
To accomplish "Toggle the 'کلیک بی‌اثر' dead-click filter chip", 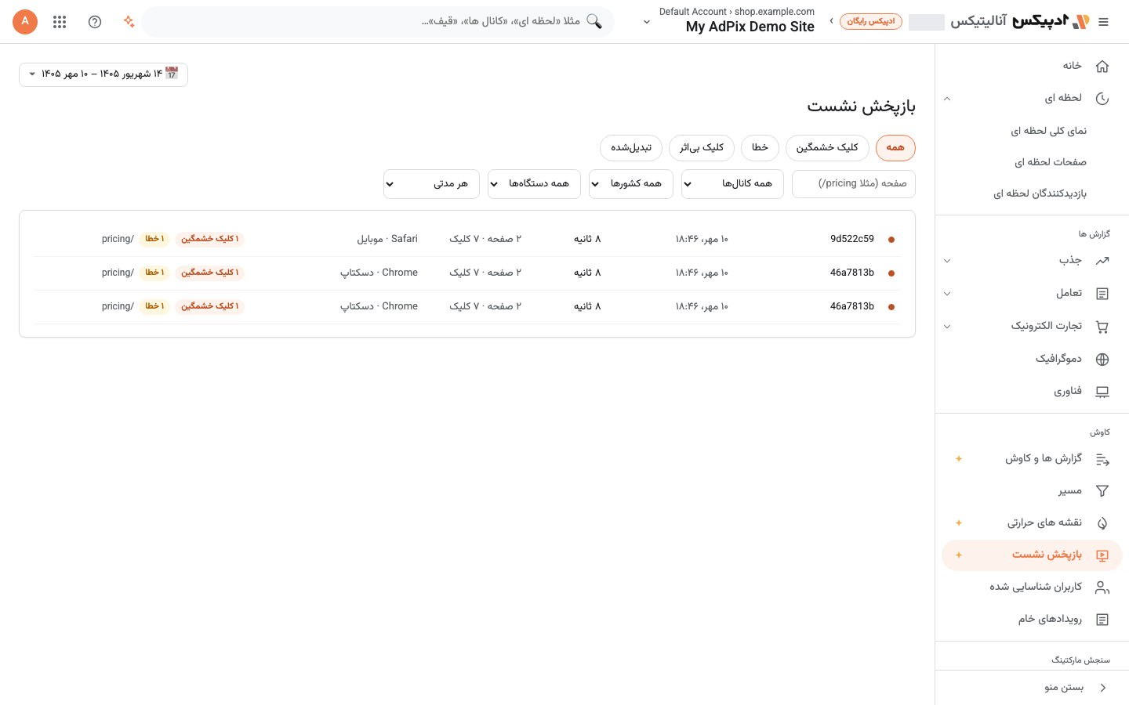I will 702,148.
